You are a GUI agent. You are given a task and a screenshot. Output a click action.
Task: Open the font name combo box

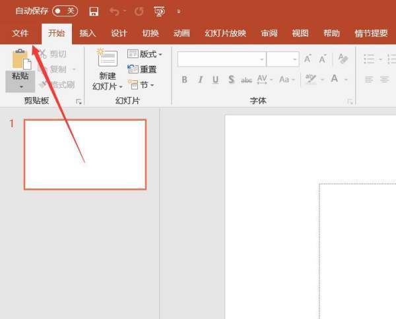tap(221, 59)
